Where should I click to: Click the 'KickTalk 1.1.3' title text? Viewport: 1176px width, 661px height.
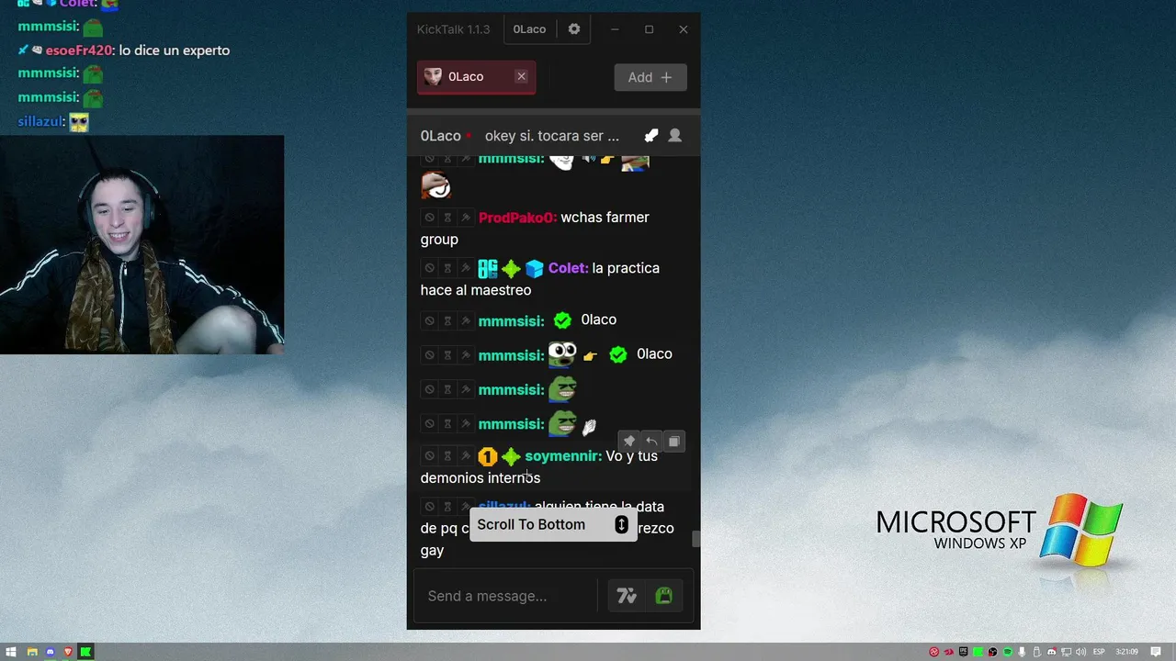point(453,29)
